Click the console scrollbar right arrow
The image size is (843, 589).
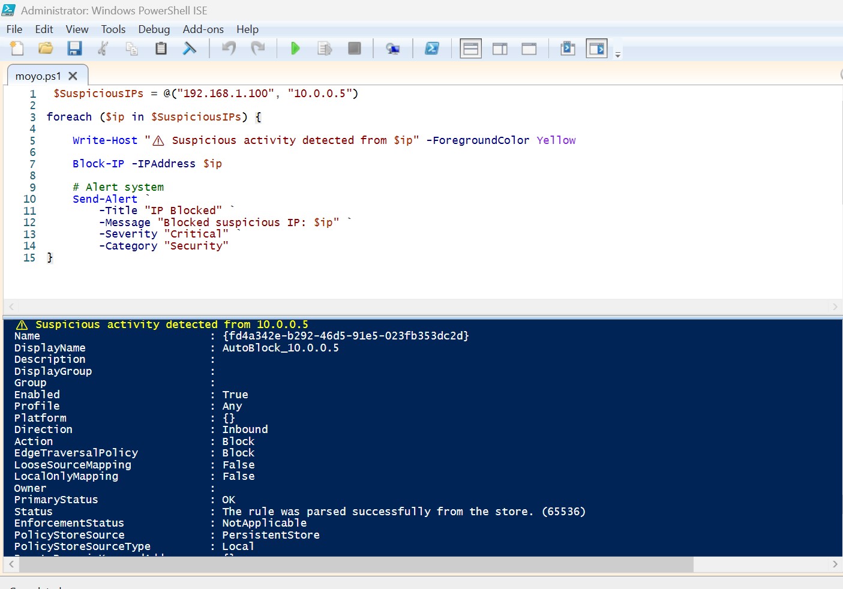tap(835, 564)
